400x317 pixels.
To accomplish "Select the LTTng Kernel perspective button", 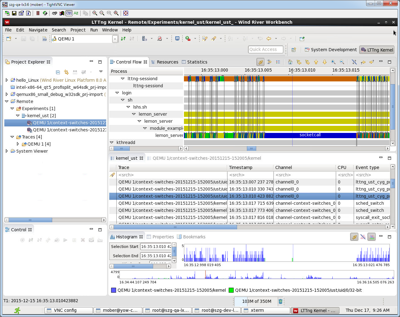I will [x=377, y=50].
